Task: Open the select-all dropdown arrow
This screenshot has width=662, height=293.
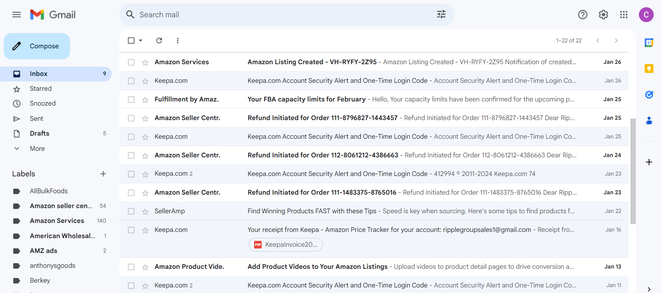Action: 141,40
